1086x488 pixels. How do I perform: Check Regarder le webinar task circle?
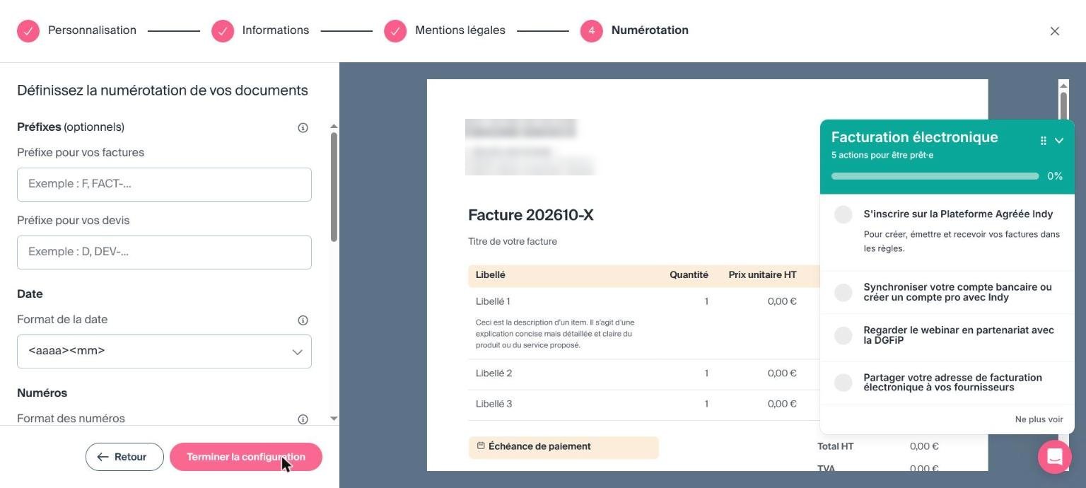(843, 335)
